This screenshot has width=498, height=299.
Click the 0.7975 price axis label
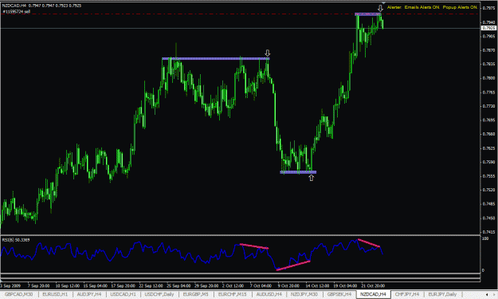tap(488, 8)
